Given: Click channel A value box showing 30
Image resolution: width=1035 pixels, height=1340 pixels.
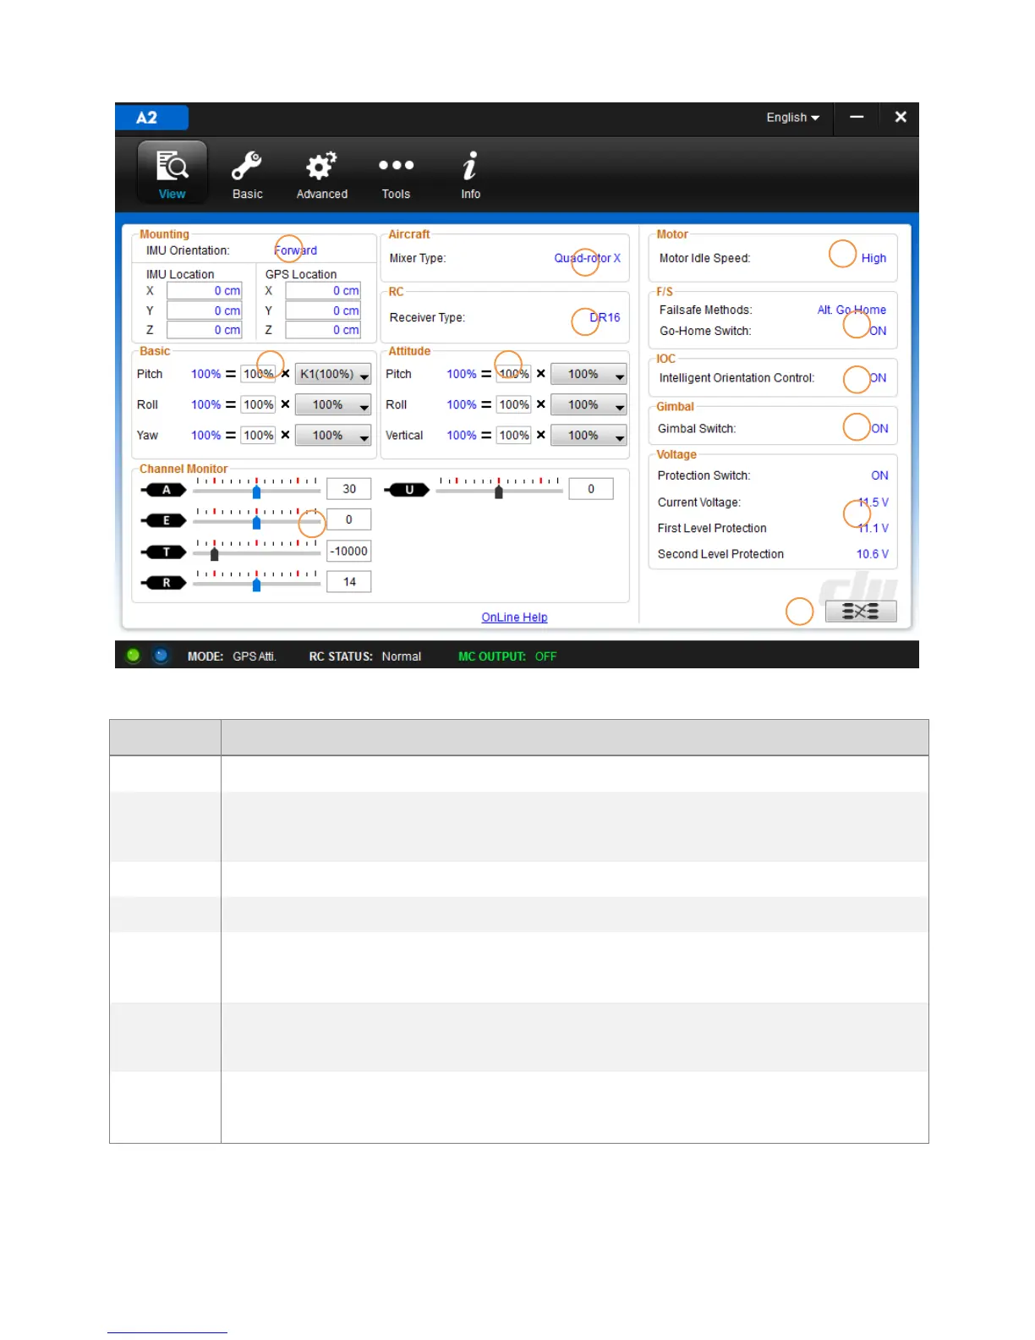Looking at the screenshot, I should tap(349, 489).
